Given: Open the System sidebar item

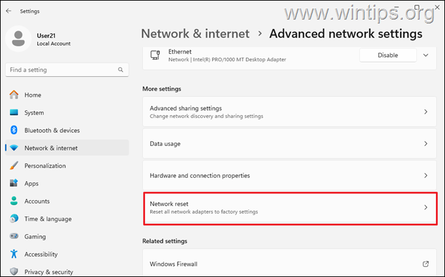Looking at the screenshot, I should (34, 112).
